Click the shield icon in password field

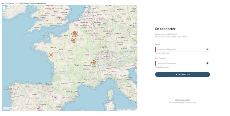[207, 63]
